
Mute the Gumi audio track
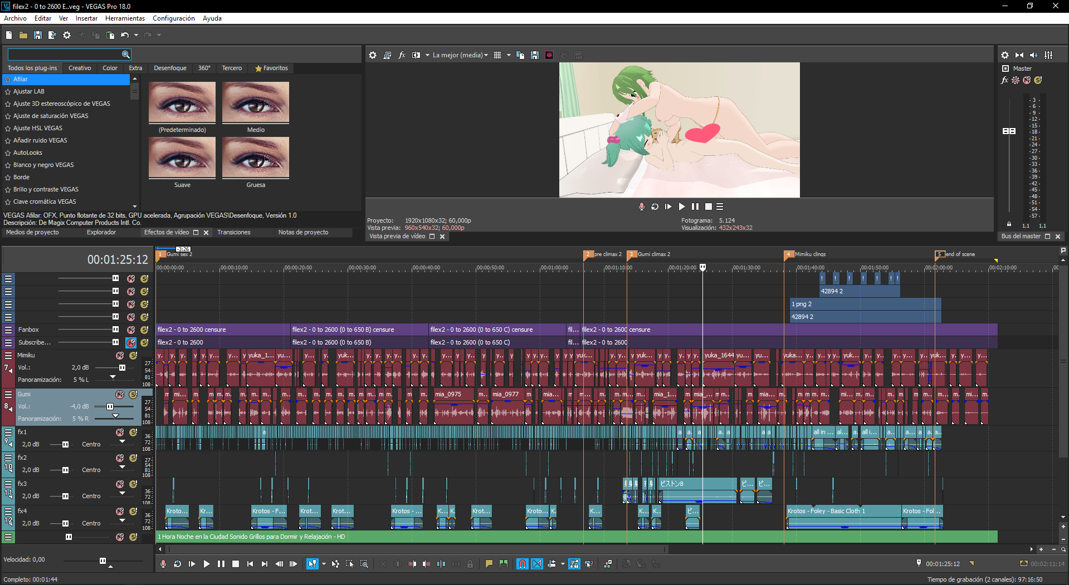tap(120, 395)
